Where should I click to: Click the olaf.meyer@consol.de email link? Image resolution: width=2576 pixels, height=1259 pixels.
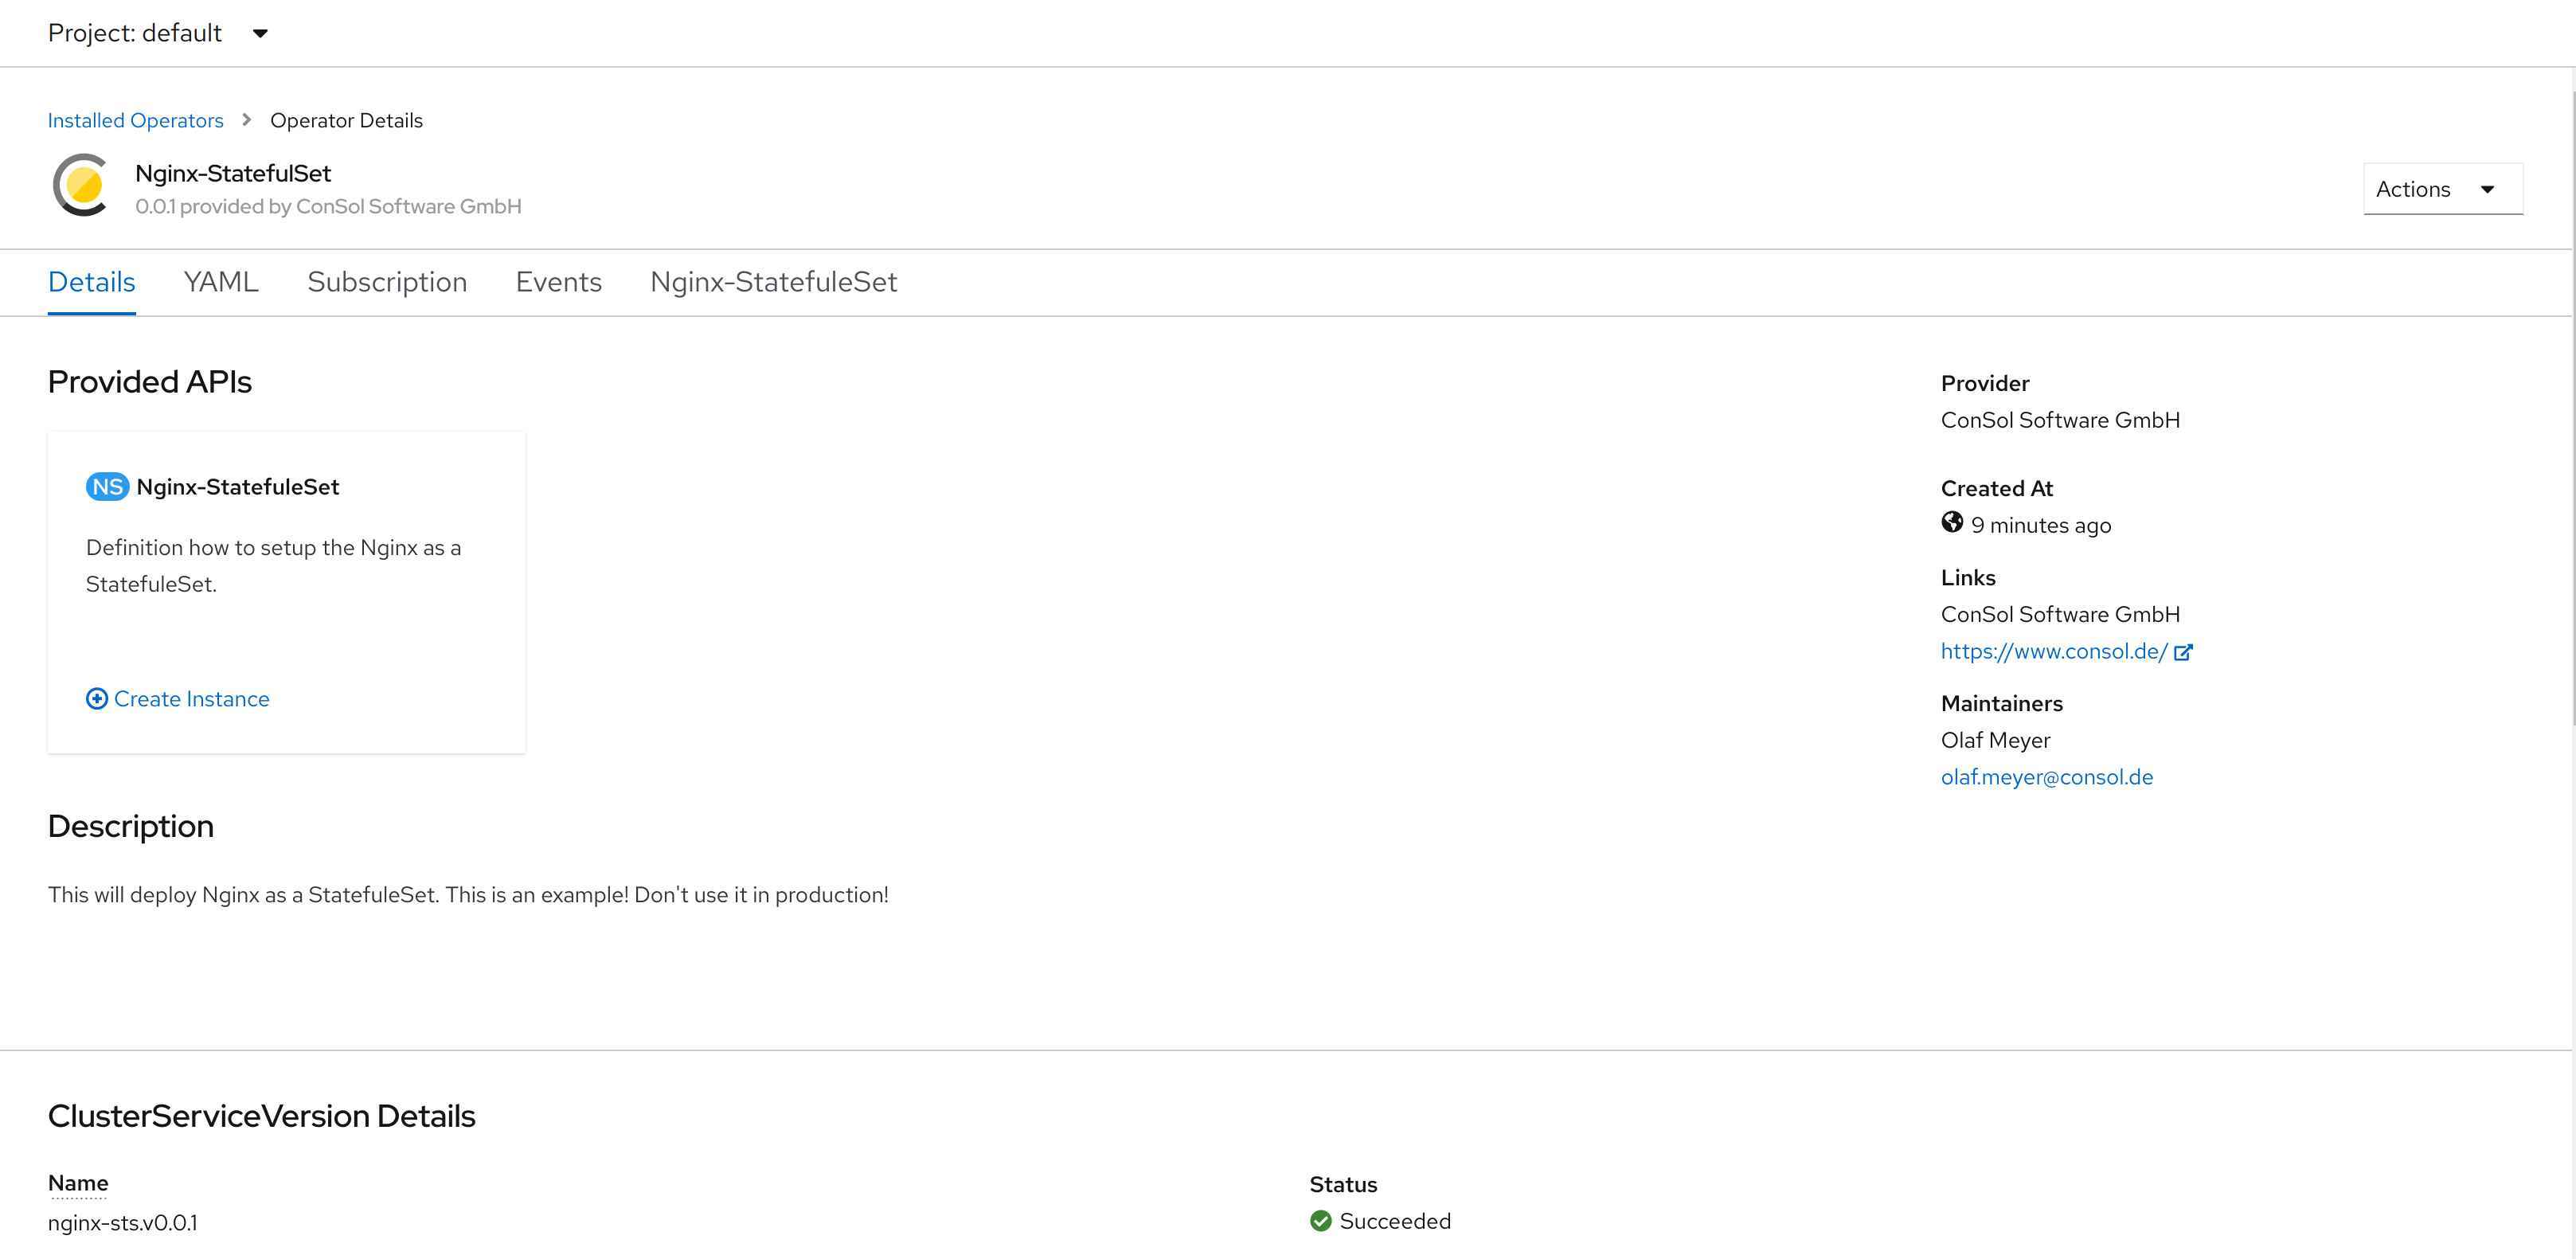[2046, 777]
